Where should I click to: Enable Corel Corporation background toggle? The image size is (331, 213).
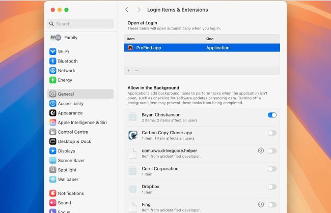[x=272, y=169]
